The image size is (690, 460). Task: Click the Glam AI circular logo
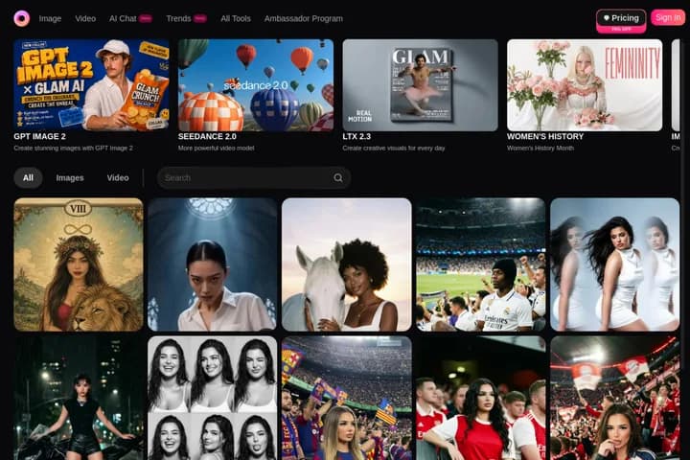[21, 18]
